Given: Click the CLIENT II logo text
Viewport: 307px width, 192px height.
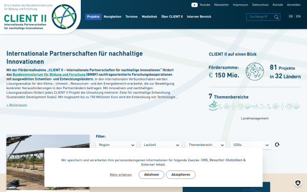Looking at the screenshot, I should pos(25,18).
